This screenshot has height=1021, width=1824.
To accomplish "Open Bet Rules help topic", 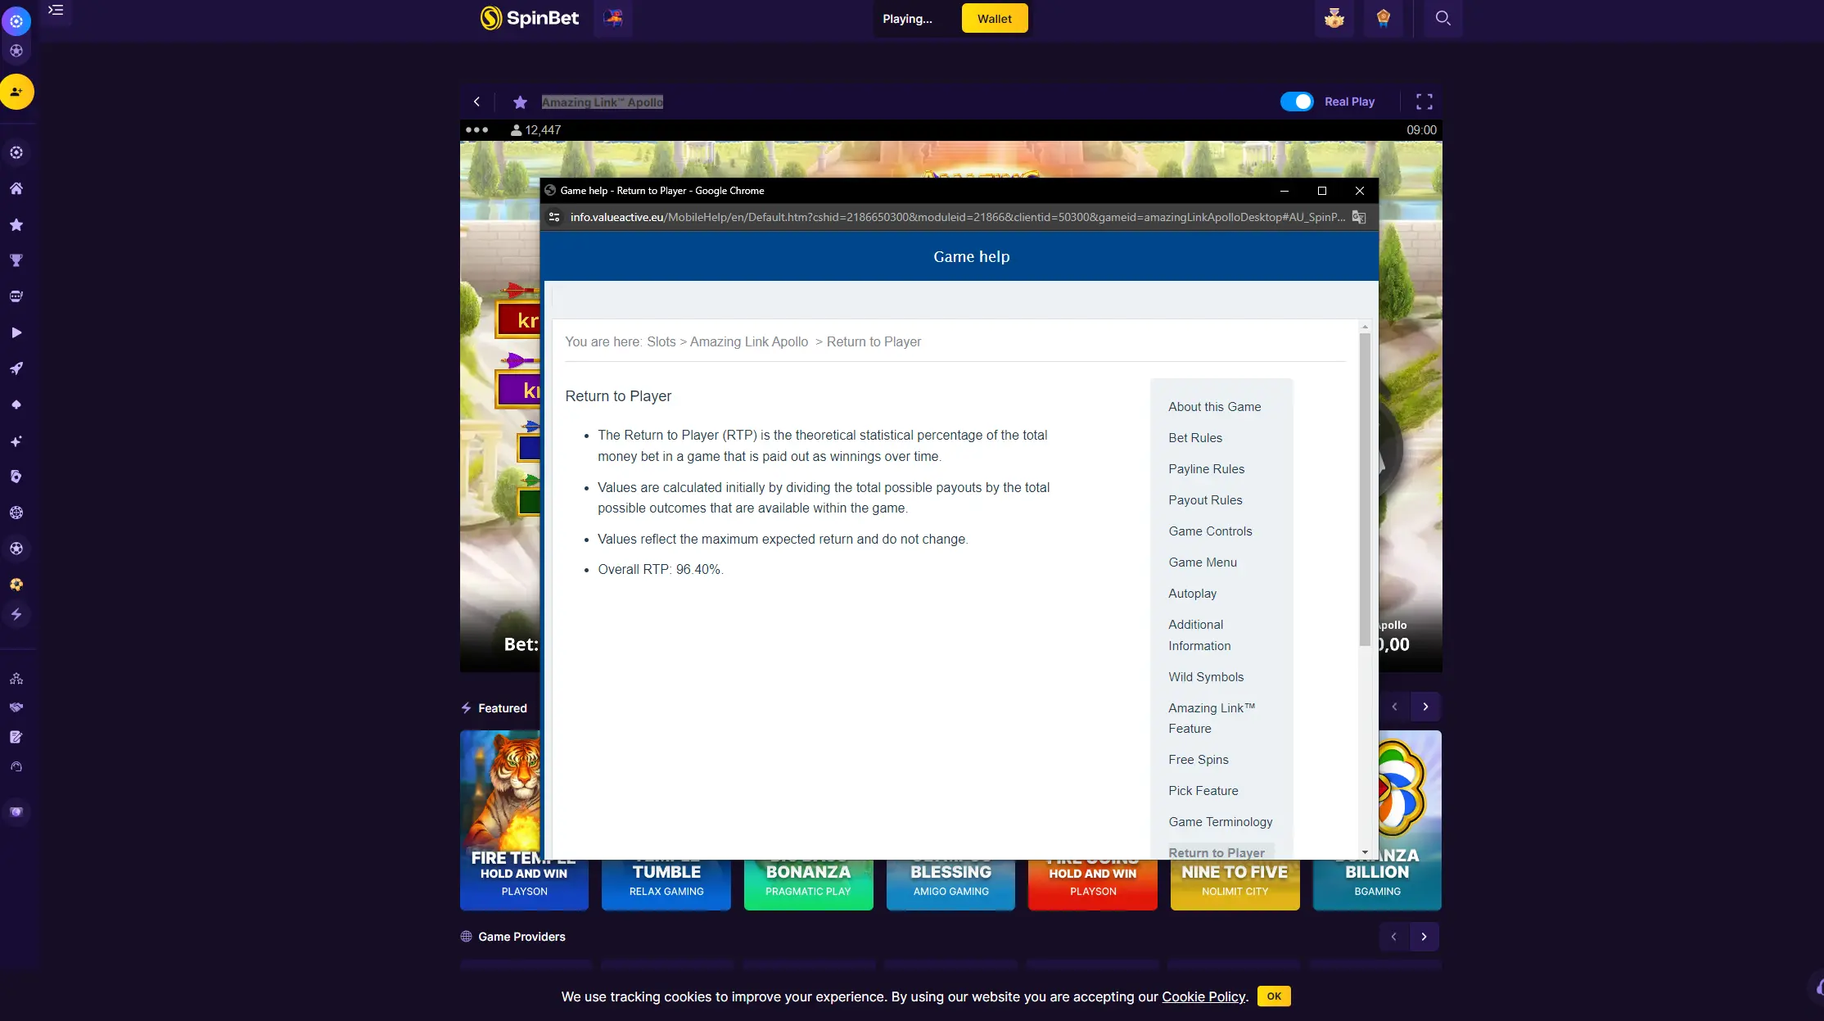I will [x=1194, y=438].
